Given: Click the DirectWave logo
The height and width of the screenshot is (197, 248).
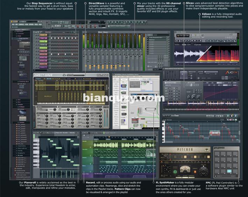Looking at the screenshot, I should [43, 75].
